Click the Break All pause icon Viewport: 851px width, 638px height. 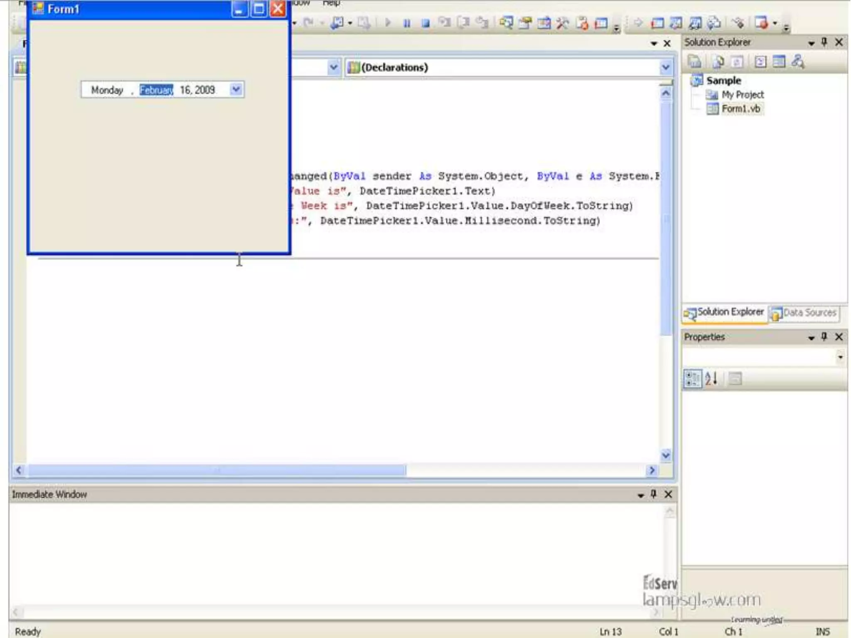coord(407,23)
